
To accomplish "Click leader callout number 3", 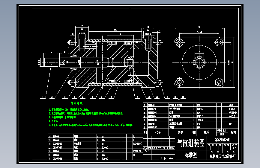I will pyautogui.click(x=65, y=97).
